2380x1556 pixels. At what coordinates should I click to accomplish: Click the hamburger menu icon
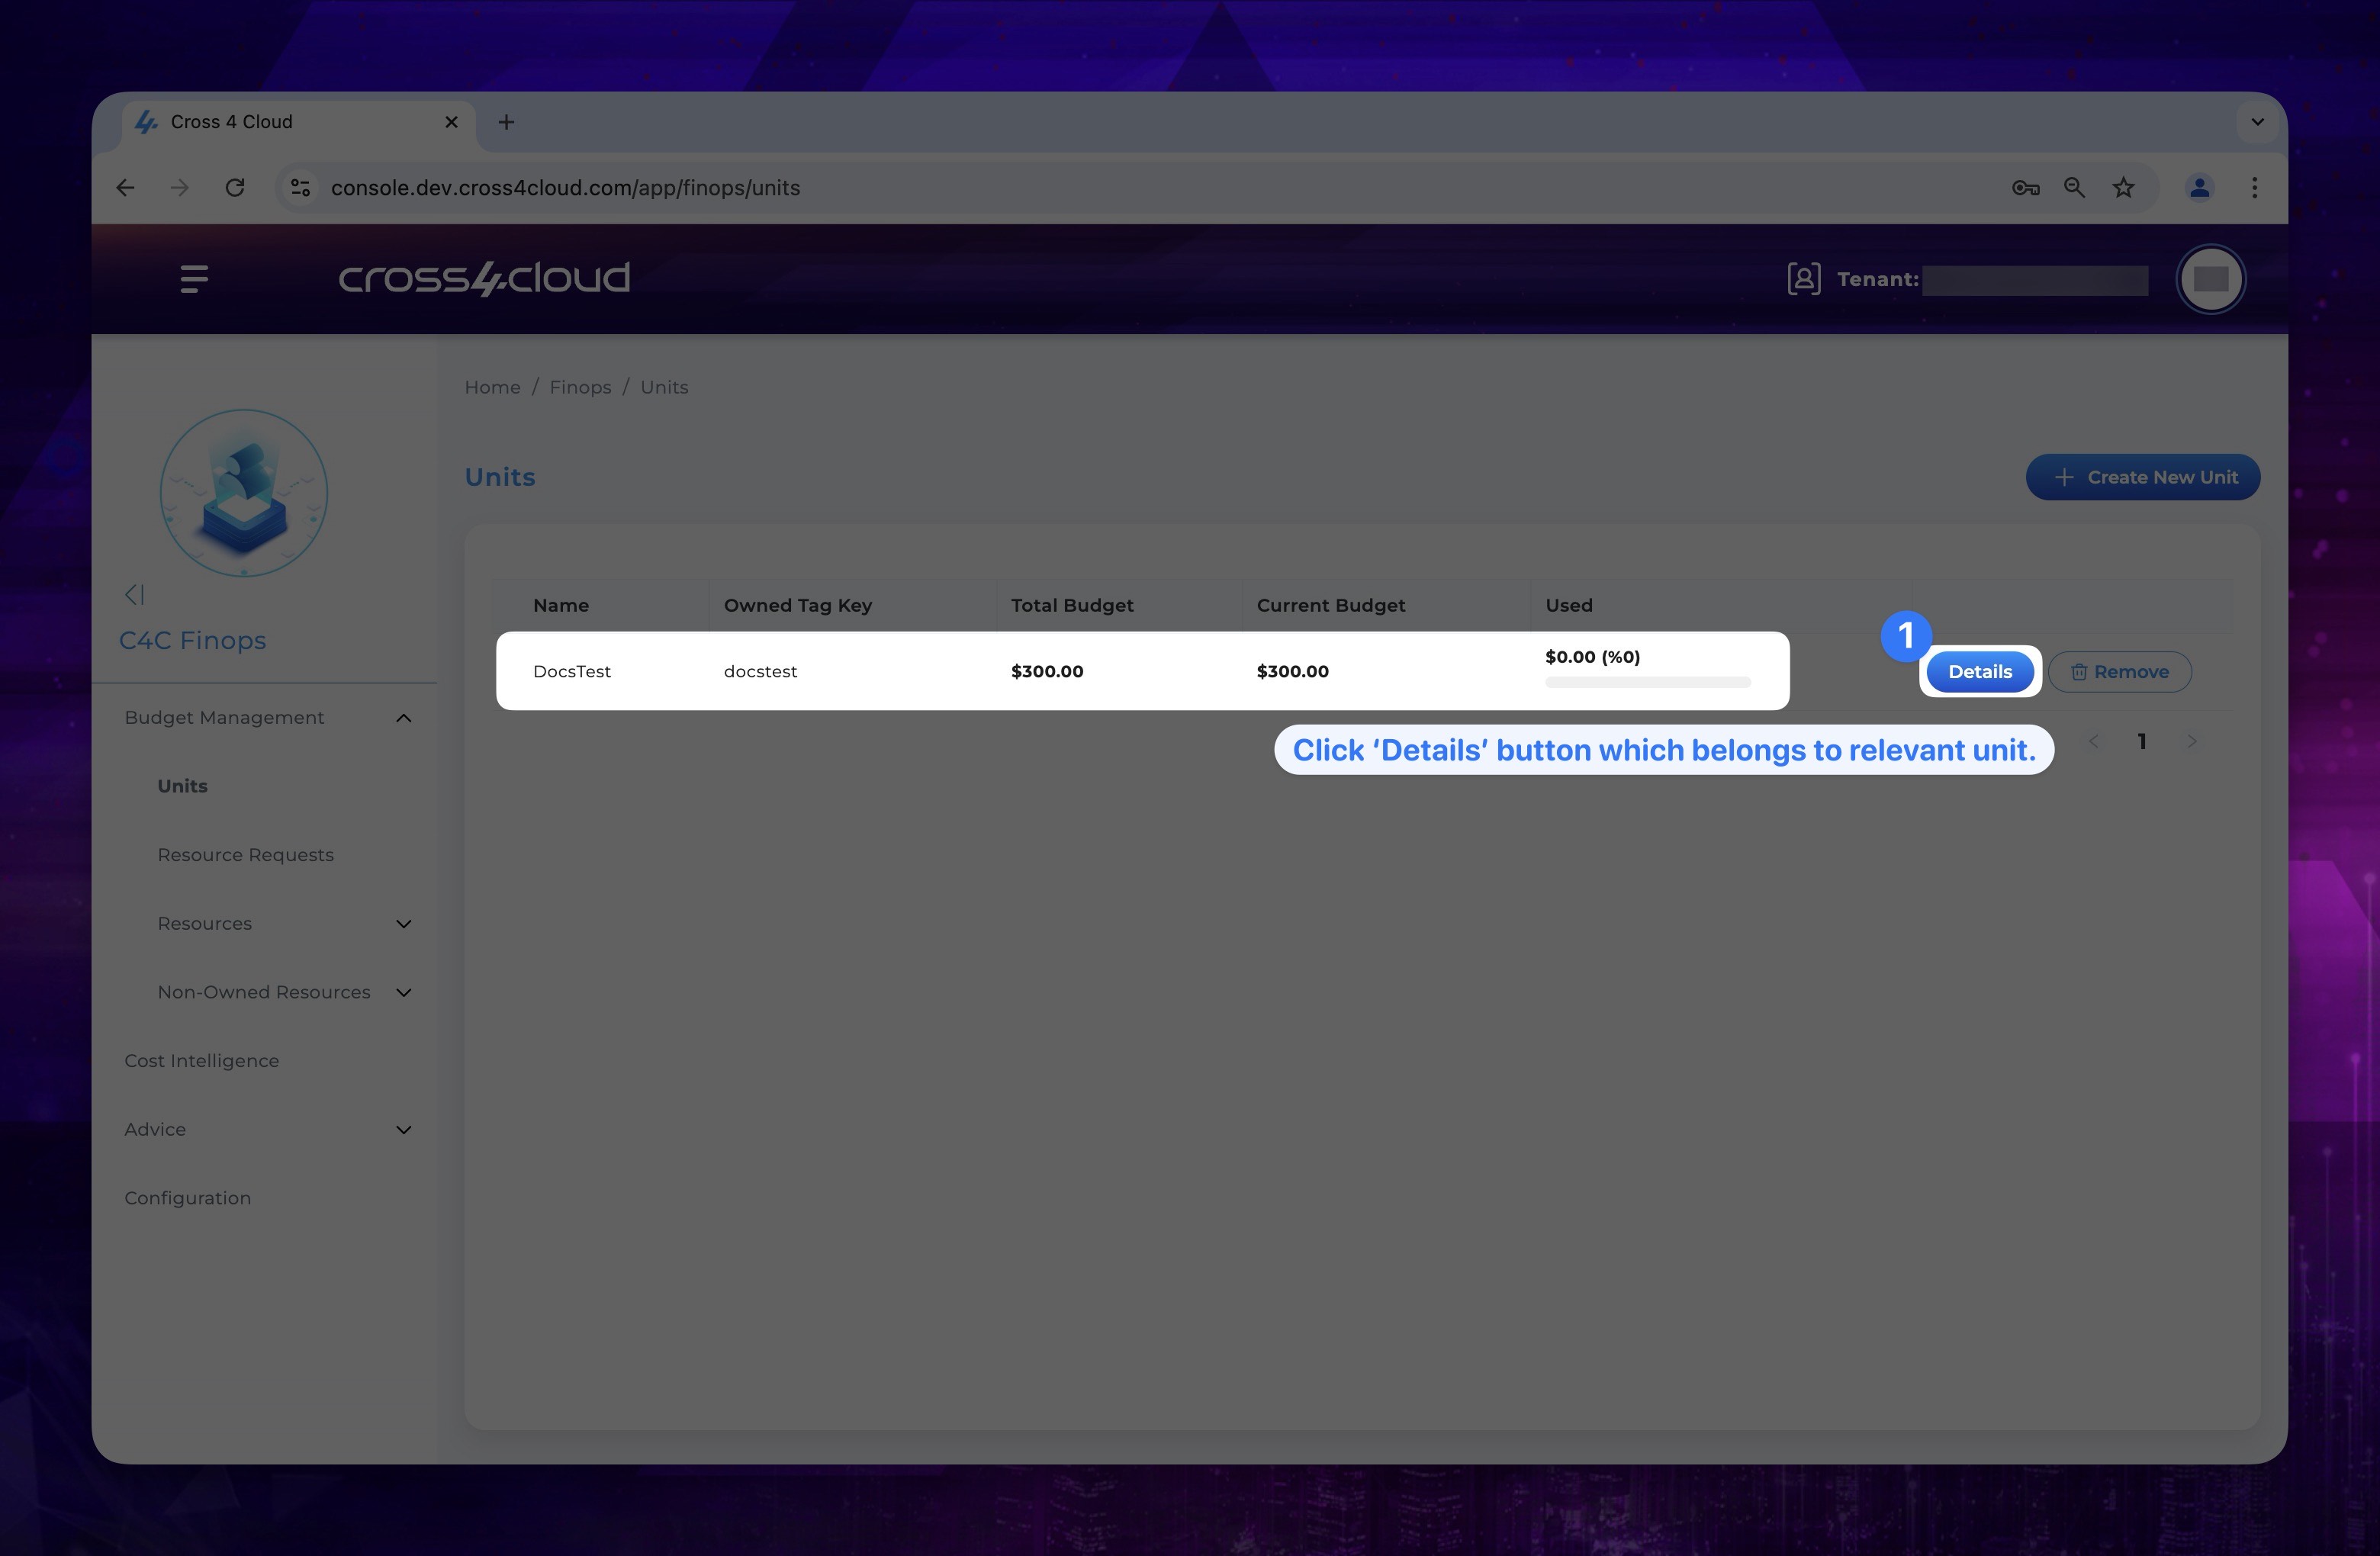click(193, 278)
